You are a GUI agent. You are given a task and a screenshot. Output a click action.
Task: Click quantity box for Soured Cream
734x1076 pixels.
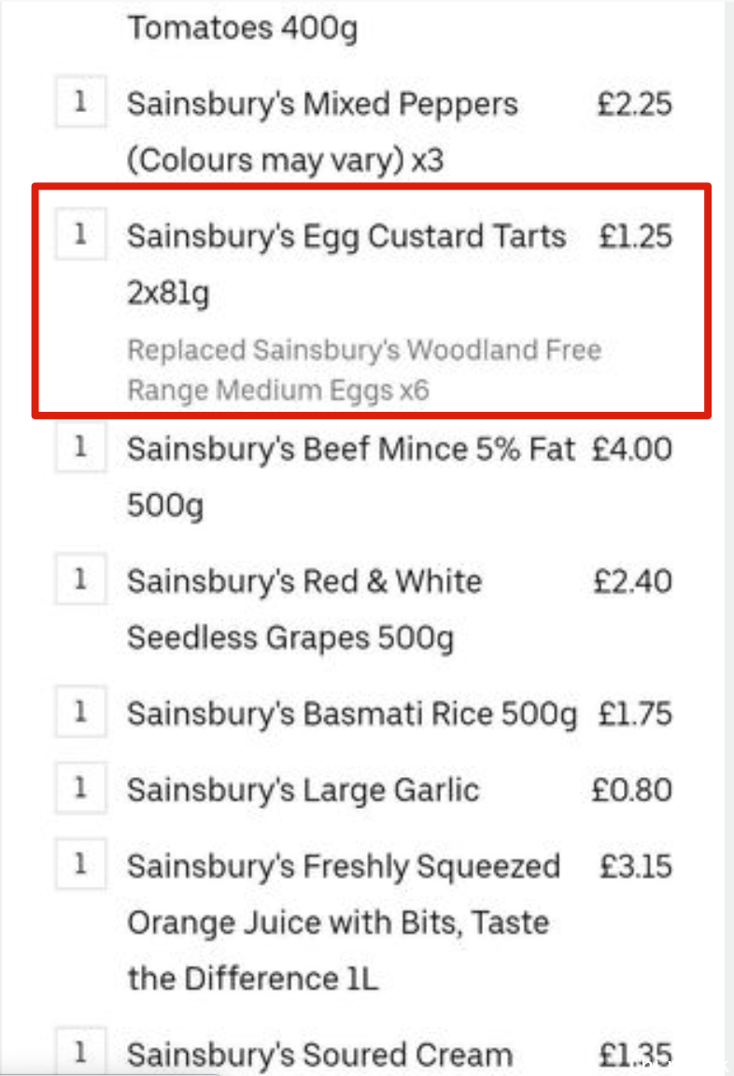click(x=81, y=1052)
